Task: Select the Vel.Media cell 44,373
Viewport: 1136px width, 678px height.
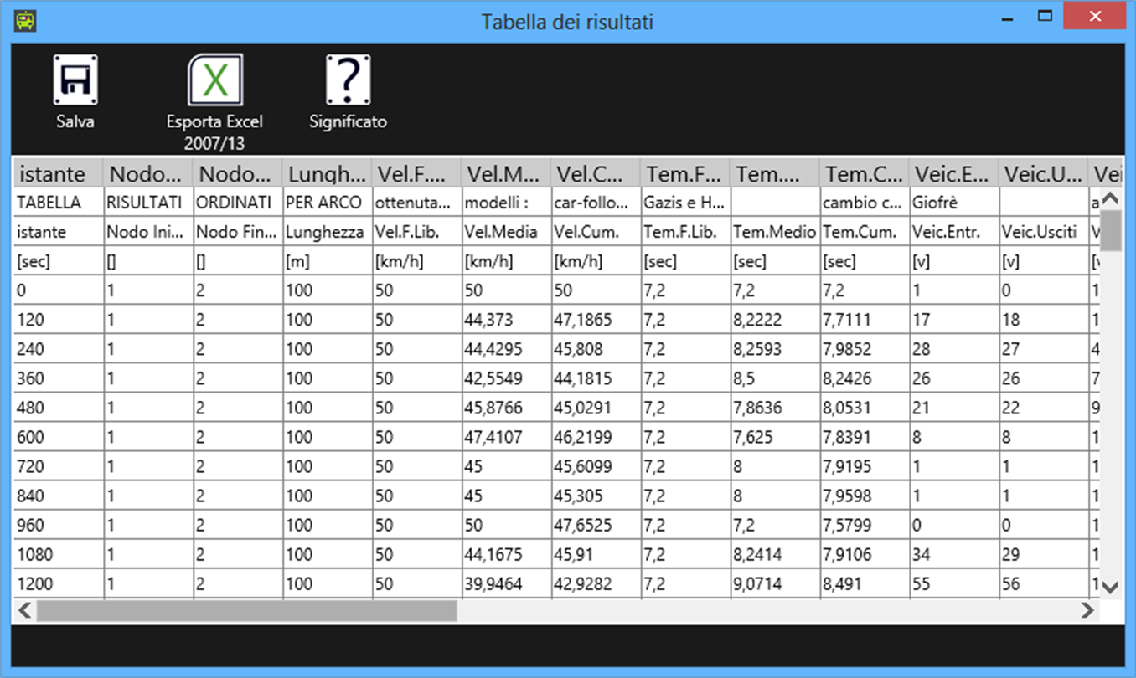Action: coord(506,320)
